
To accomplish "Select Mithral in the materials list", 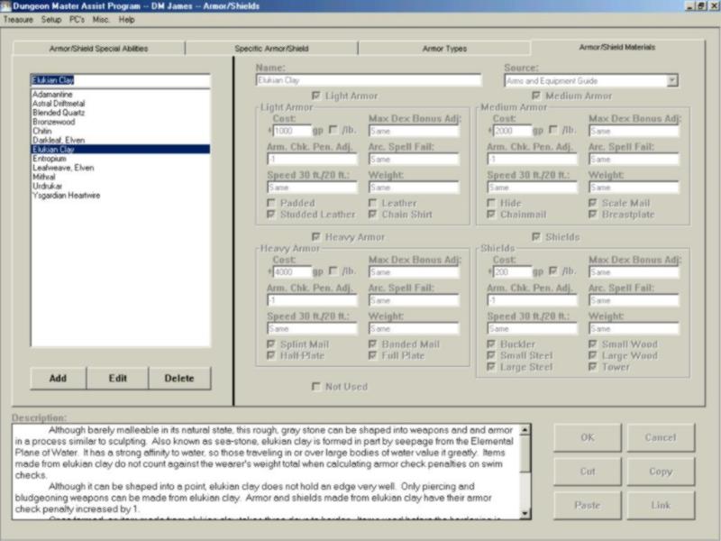I will point(44,177).
